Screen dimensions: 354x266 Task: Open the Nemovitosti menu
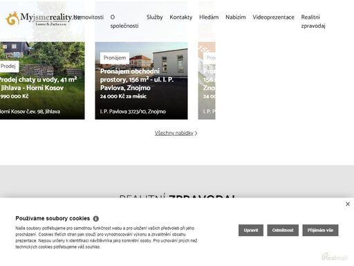pos(88,17)
